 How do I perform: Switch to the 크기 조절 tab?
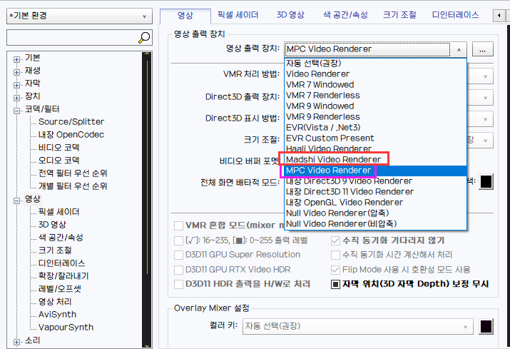(x=399, y=15)
